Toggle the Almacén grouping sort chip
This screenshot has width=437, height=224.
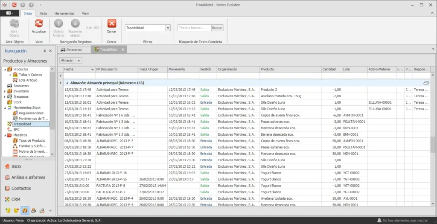(71, 61)
